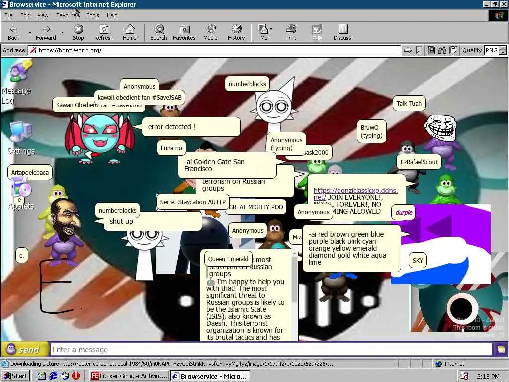Open the View menu
Viewport: 509px width, 382px height.
43,15
